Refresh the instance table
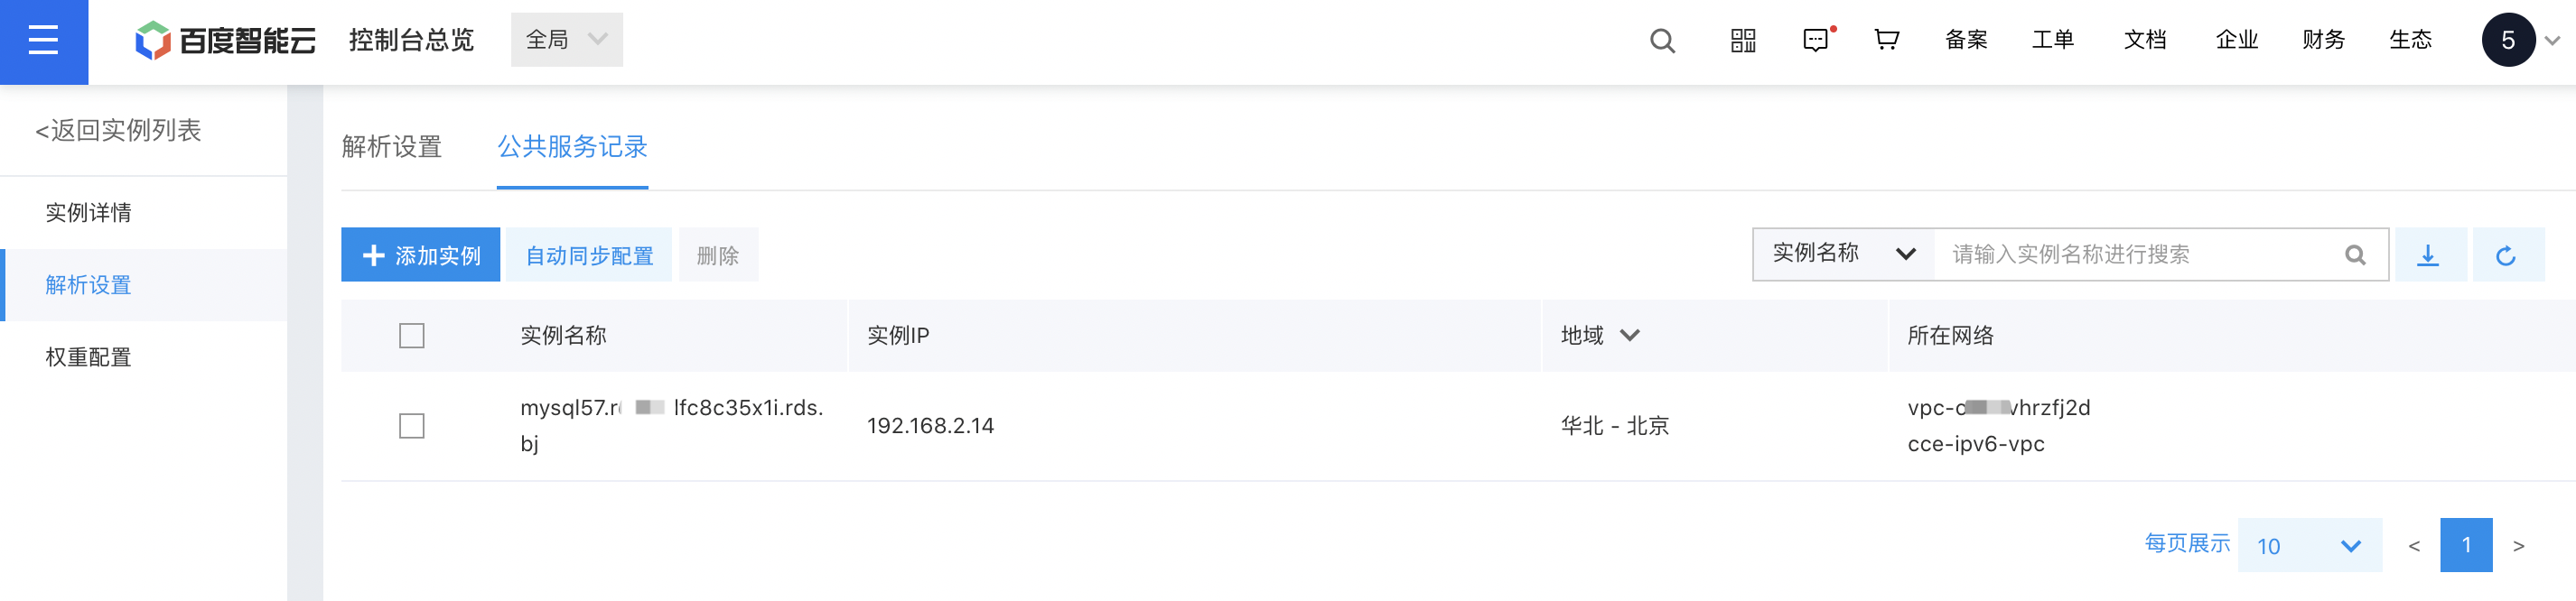 click(2506, 255)
